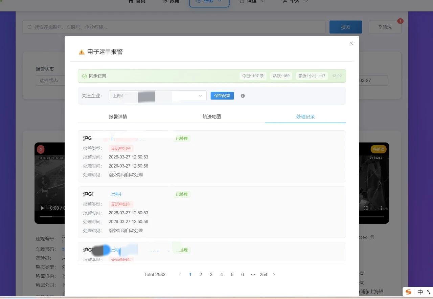Click the 活跃: 169 counter

281,76
